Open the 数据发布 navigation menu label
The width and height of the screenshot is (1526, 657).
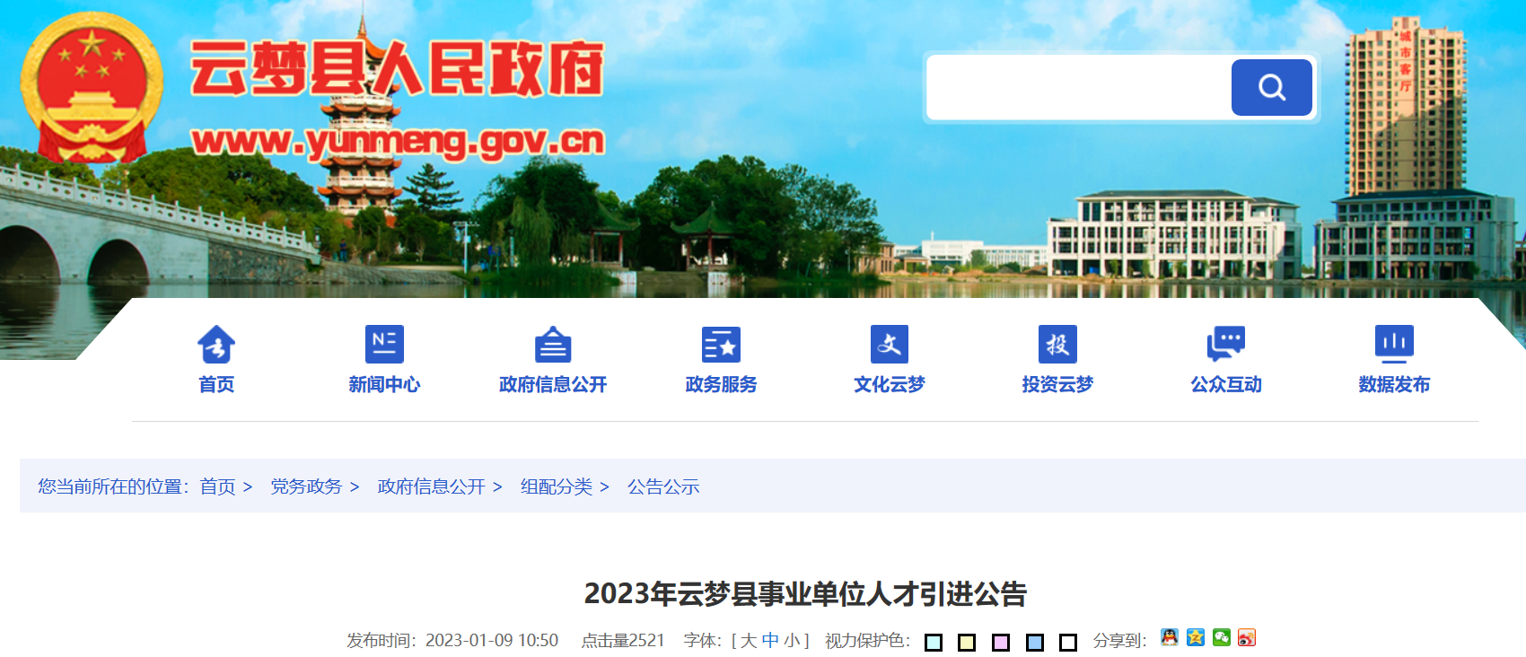click(1394, 385)
